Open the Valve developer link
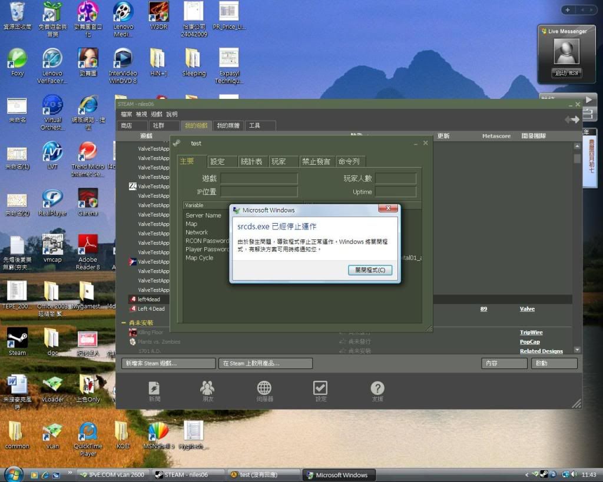 [x=527, y=309]
